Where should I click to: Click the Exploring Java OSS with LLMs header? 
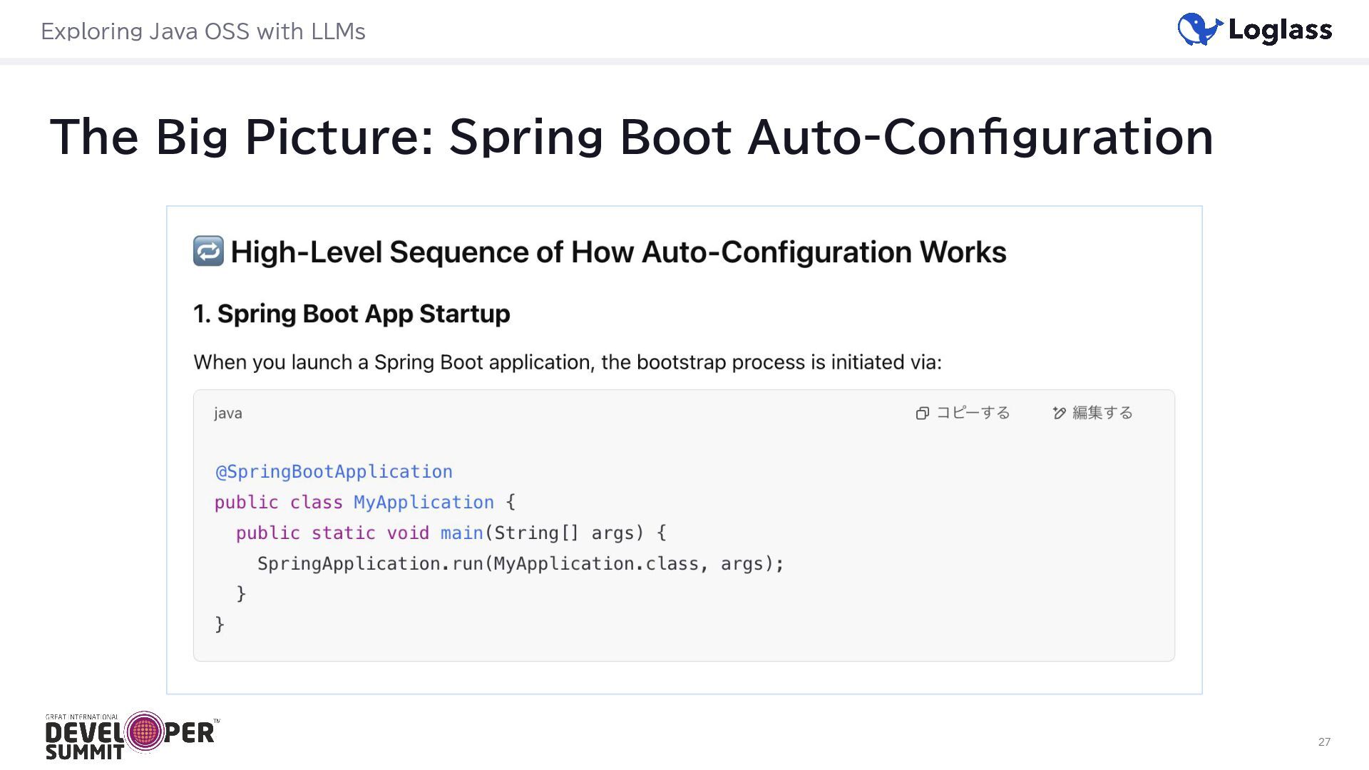(203, 31)
